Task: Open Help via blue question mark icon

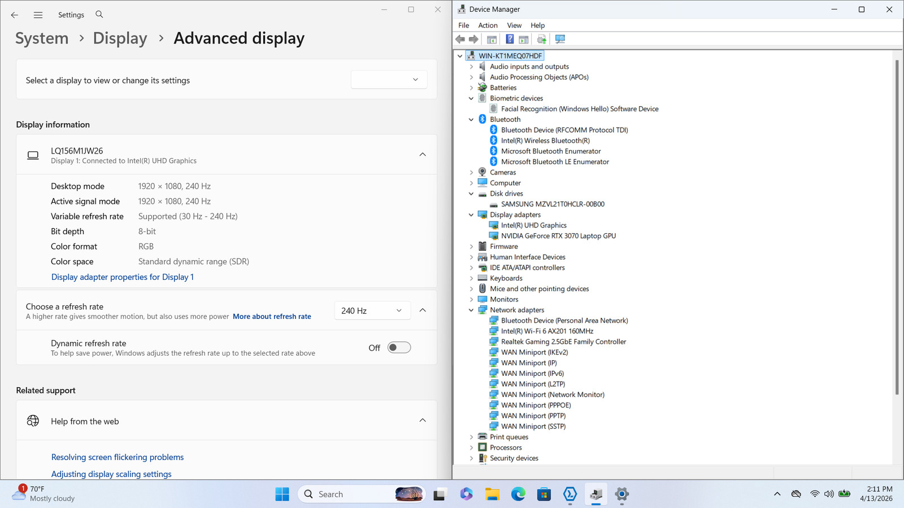Action: click(510, 39)
